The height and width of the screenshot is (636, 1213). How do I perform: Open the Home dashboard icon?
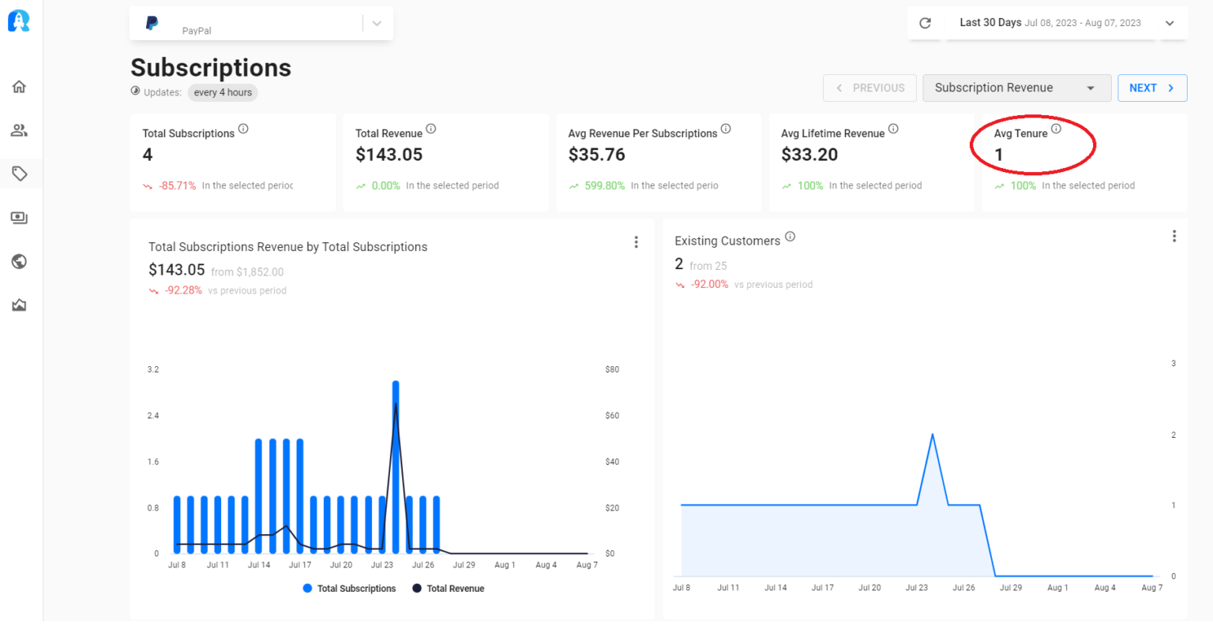click(18, 86)
